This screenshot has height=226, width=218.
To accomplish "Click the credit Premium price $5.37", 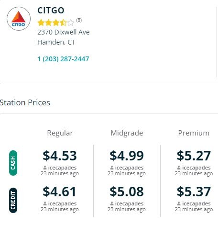I will click(194, 192).
